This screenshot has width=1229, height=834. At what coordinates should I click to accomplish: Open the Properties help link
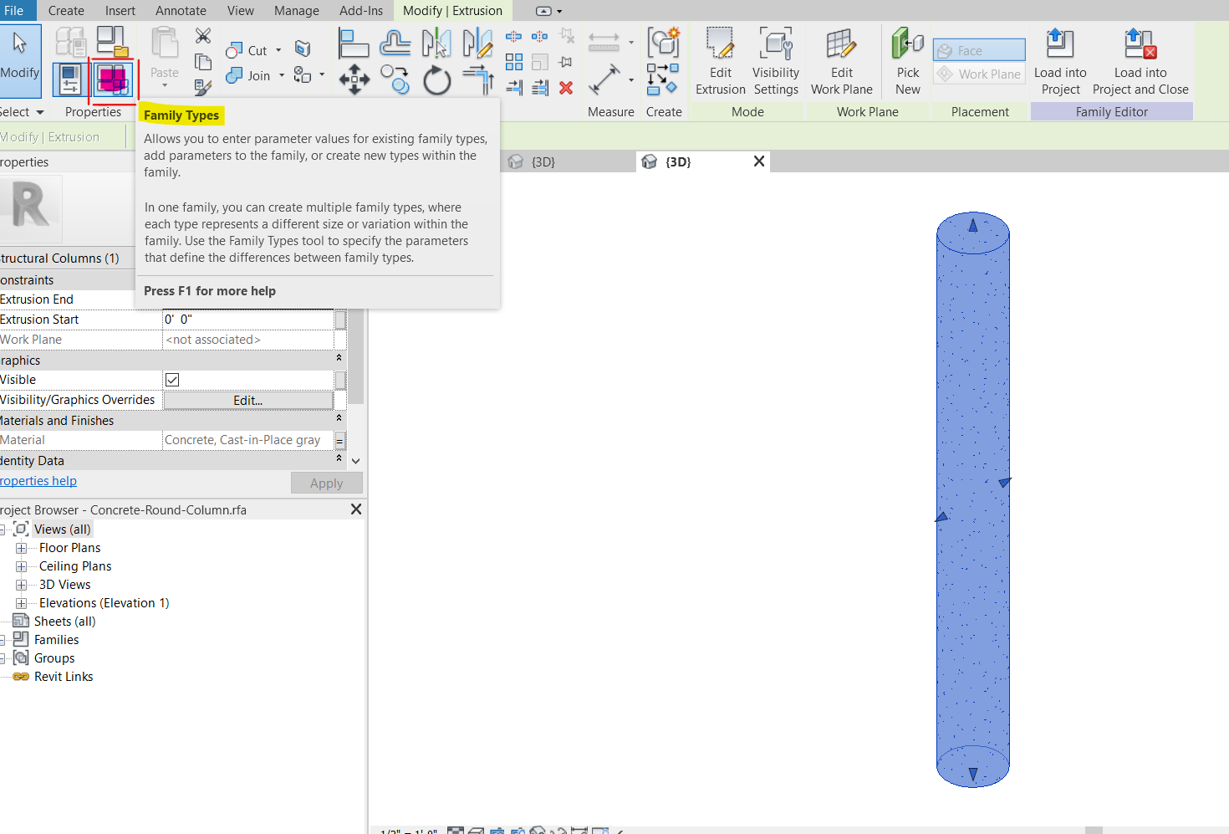[38, 481]
